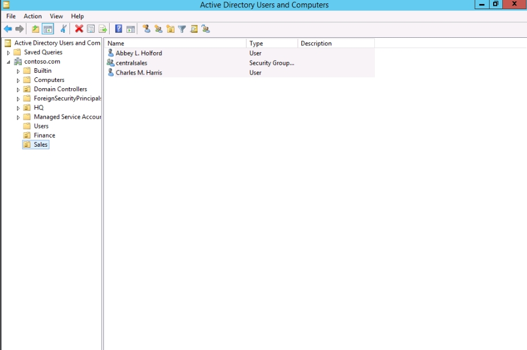Select the Finance OU

pos(44,135)
